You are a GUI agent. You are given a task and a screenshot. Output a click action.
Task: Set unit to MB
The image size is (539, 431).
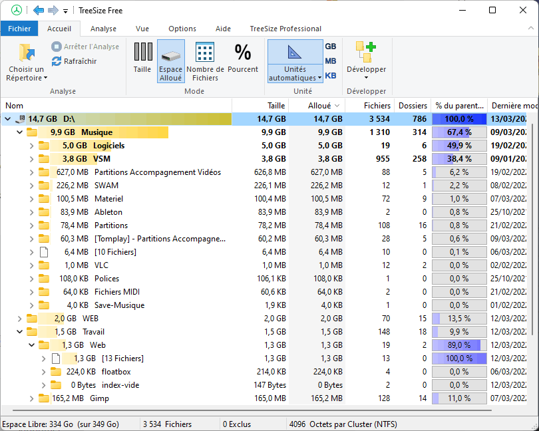[x=330, y=61]
